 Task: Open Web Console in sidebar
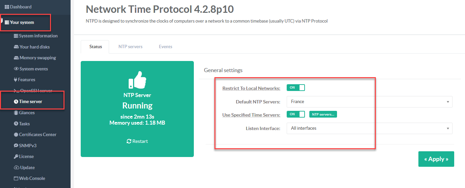coord(32,178)
